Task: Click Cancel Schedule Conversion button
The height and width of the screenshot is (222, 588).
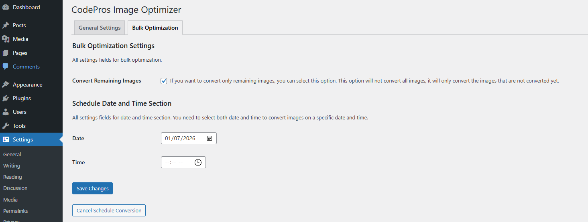Action: (109, 210)
